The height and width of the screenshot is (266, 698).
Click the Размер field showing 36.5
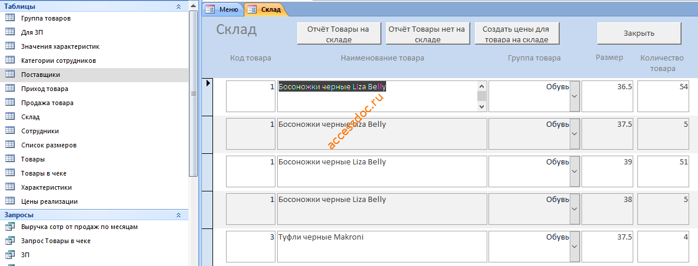pyautogui.click(x=607, y=96)
